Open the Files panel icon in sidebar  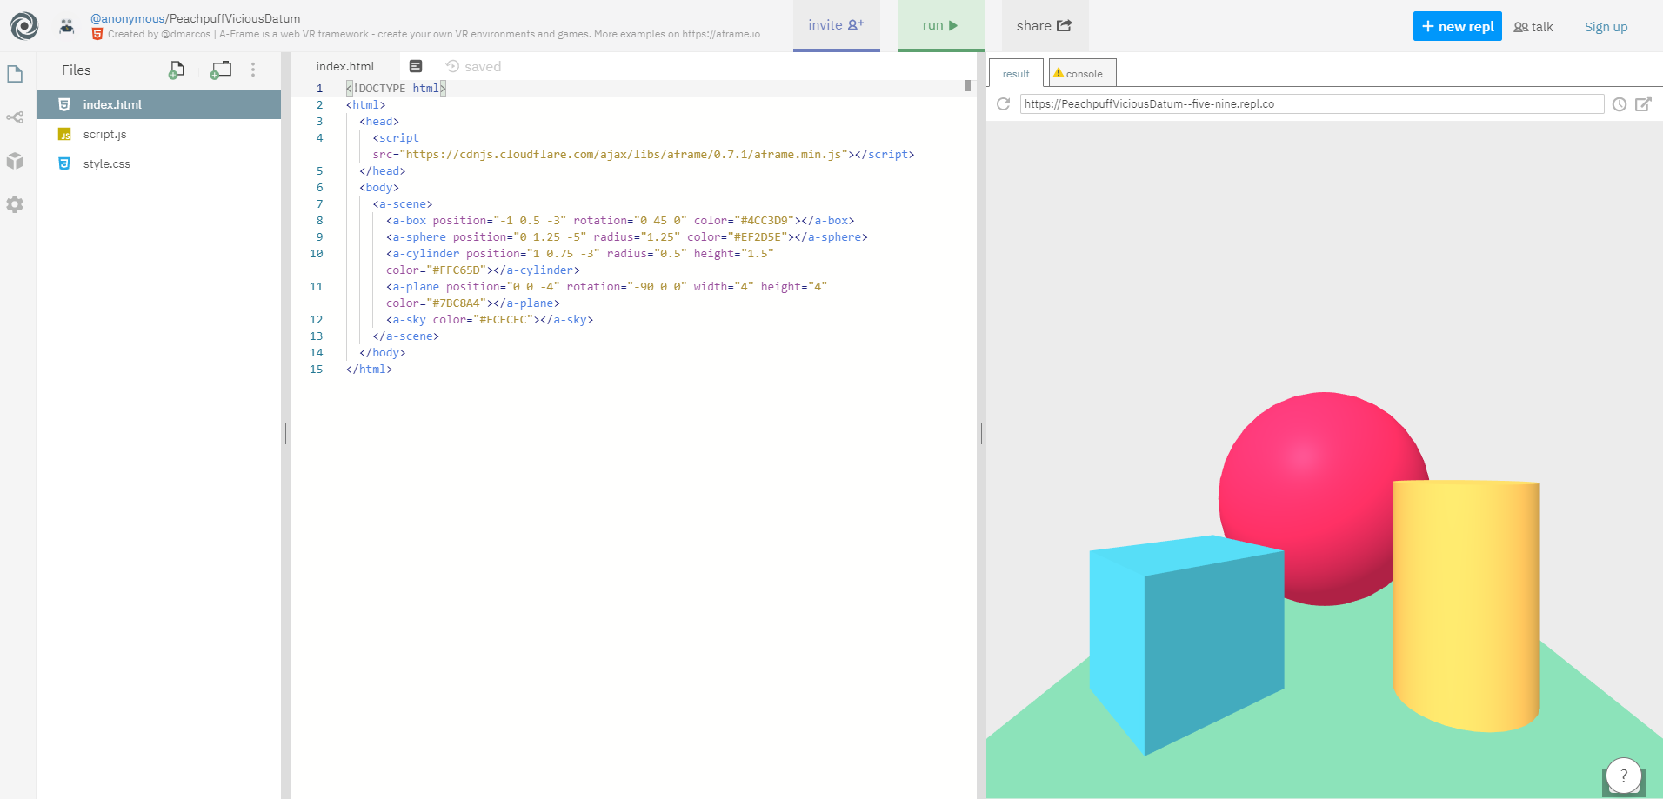15,74
